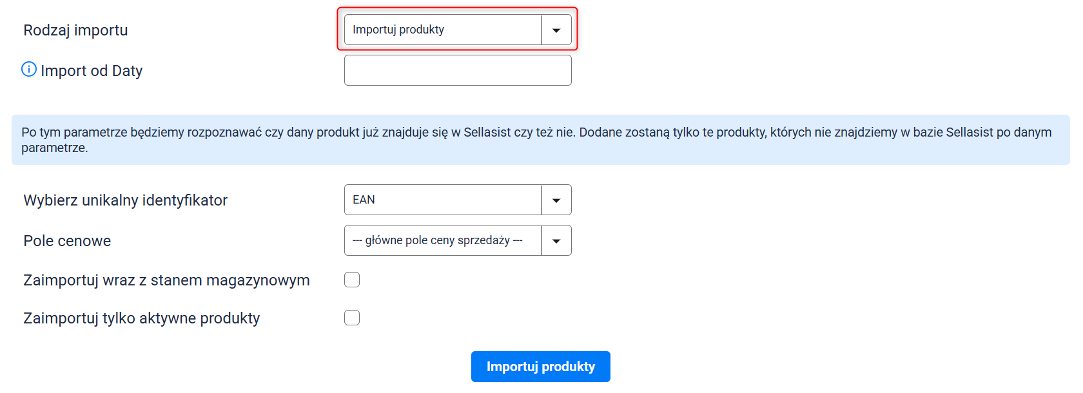
Task: Open the Rodzaj importu dropdown arrow
Action: tap(556, 30)
